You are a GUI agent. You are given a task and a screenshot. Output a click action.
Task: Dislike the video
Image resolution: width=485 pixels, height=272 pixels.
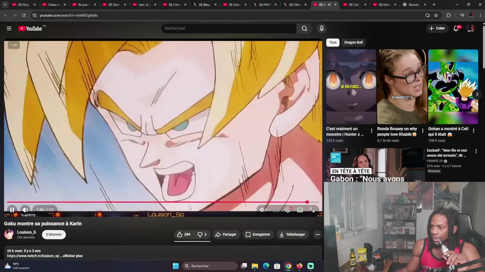coord(202,235)
